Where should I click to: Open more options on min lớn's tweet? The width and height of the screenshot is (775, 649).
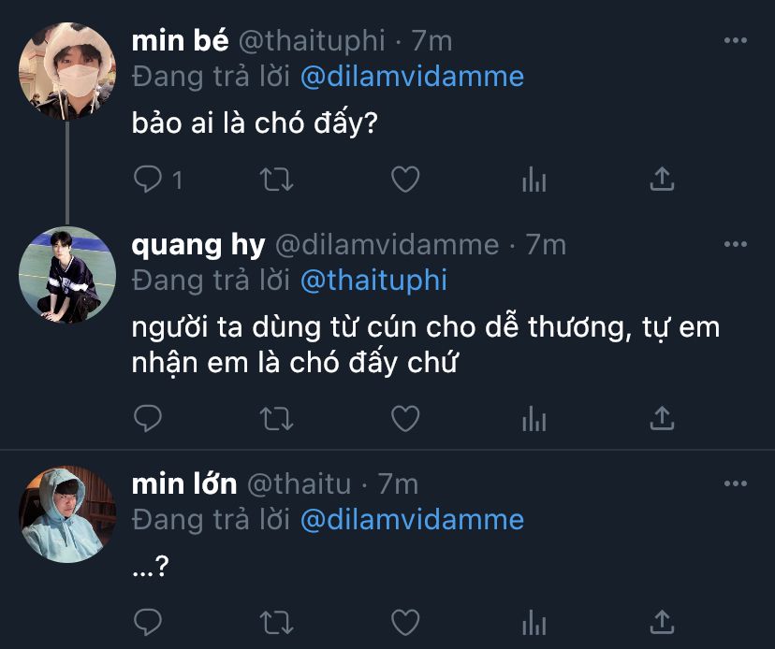(x=737, y=484)
